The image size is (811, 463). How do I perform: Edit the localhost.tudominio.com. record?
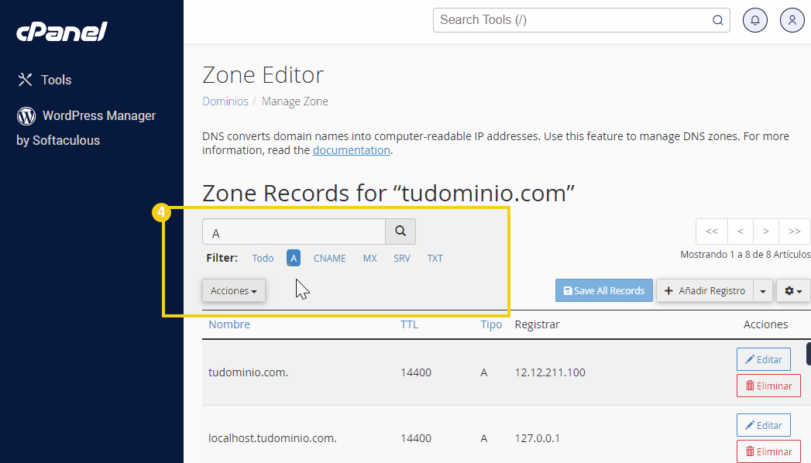coord(764,425)
